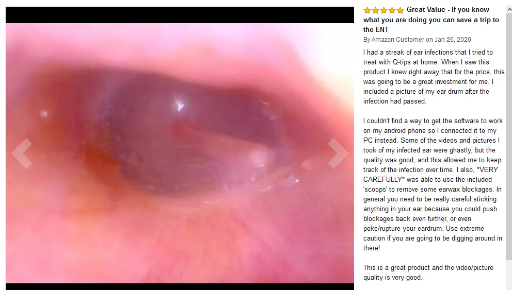Advance to the next review image
The image size is (512, 290).
click(x=338, y=153)
